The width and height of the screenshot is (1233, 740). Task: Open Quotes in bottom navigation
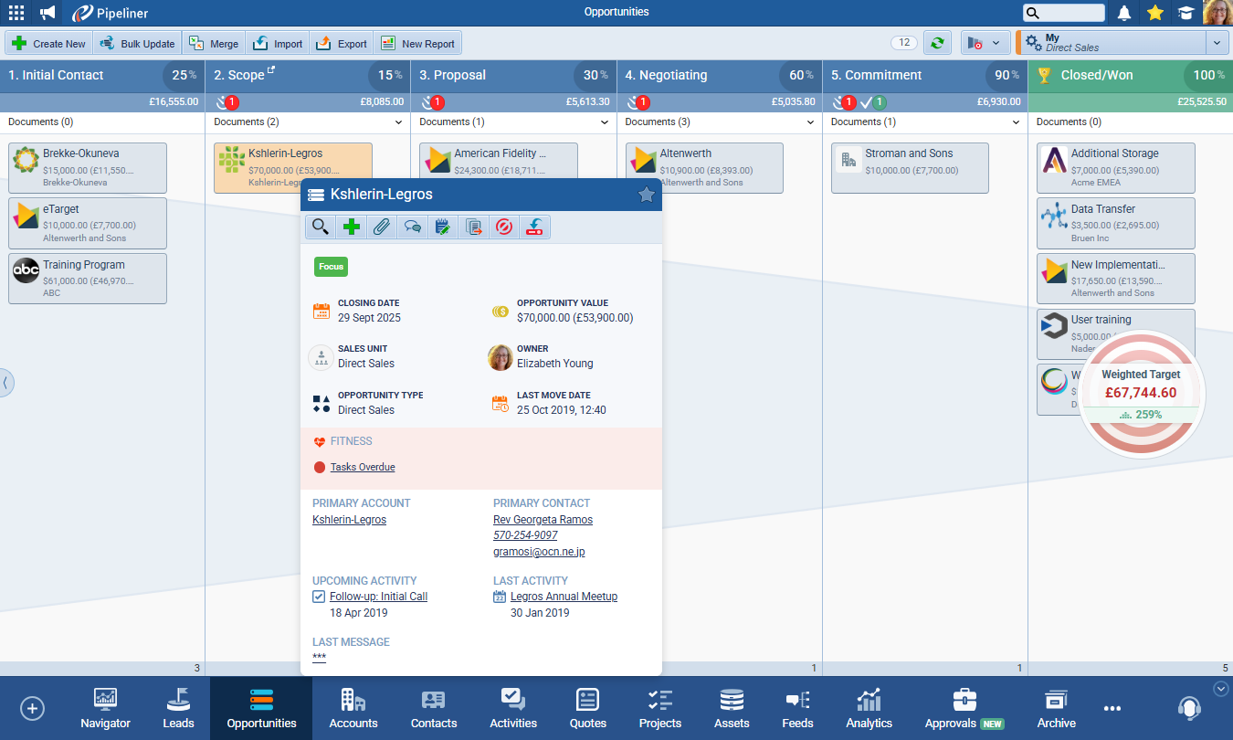[x=588, y=709]
